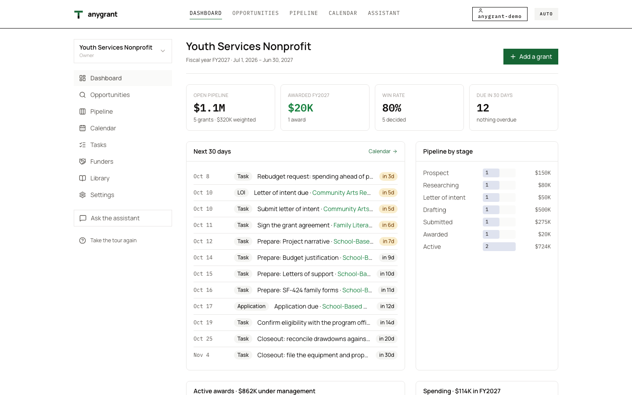The image size is (632, 395).
Task: Click the Library book icon in sidebar
Action: click(x=83, y=178)
